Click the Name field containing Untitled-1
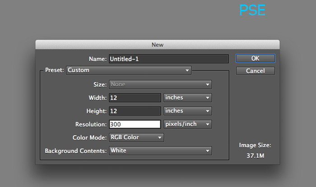Image resolution: width=316 pixels, height=187 pixels. (169, 59)
